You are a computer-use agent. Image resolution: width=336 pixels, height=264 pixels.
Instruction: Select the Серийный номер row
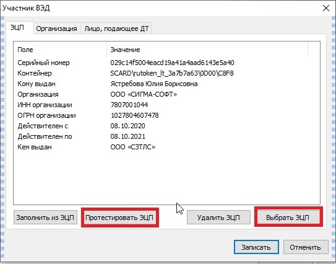(166, 63)
